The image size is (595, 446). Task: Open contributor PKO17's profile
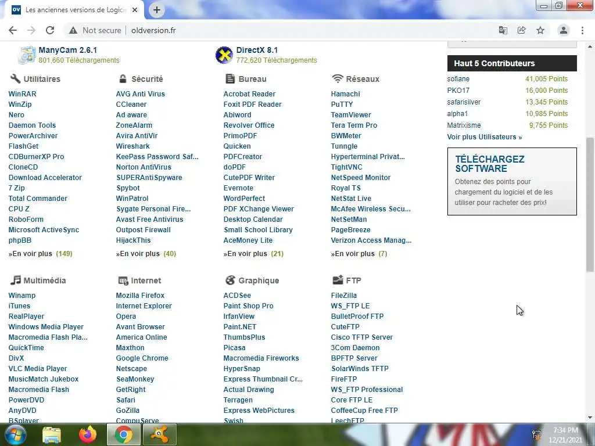pyautogui.click(x=458, y=90)
